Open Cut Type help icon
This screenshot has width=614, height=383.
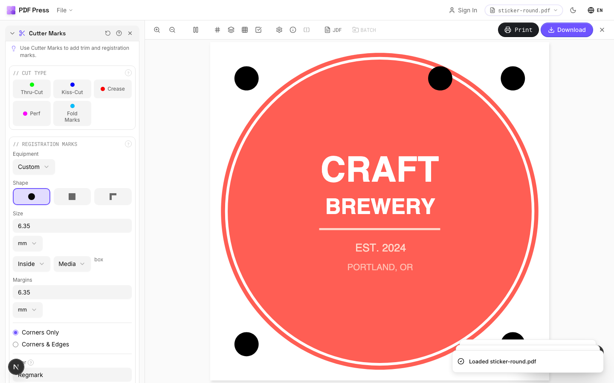128,73
